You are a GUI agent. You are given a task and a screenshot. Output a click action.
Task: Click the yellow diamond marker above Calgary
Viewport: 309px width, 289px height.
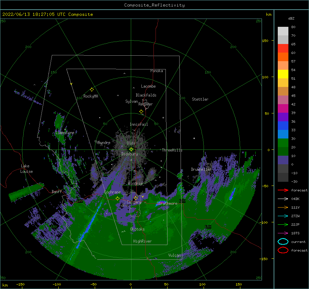point(136,198)
